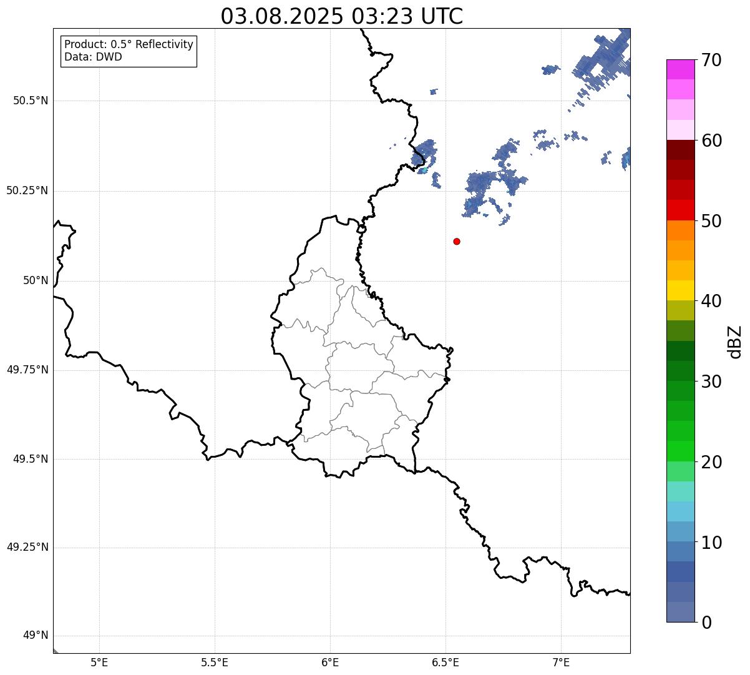Click the latitude label "50.25°N"
The height and width of the screenshot is (675, 750).
(x=27, y=190)
